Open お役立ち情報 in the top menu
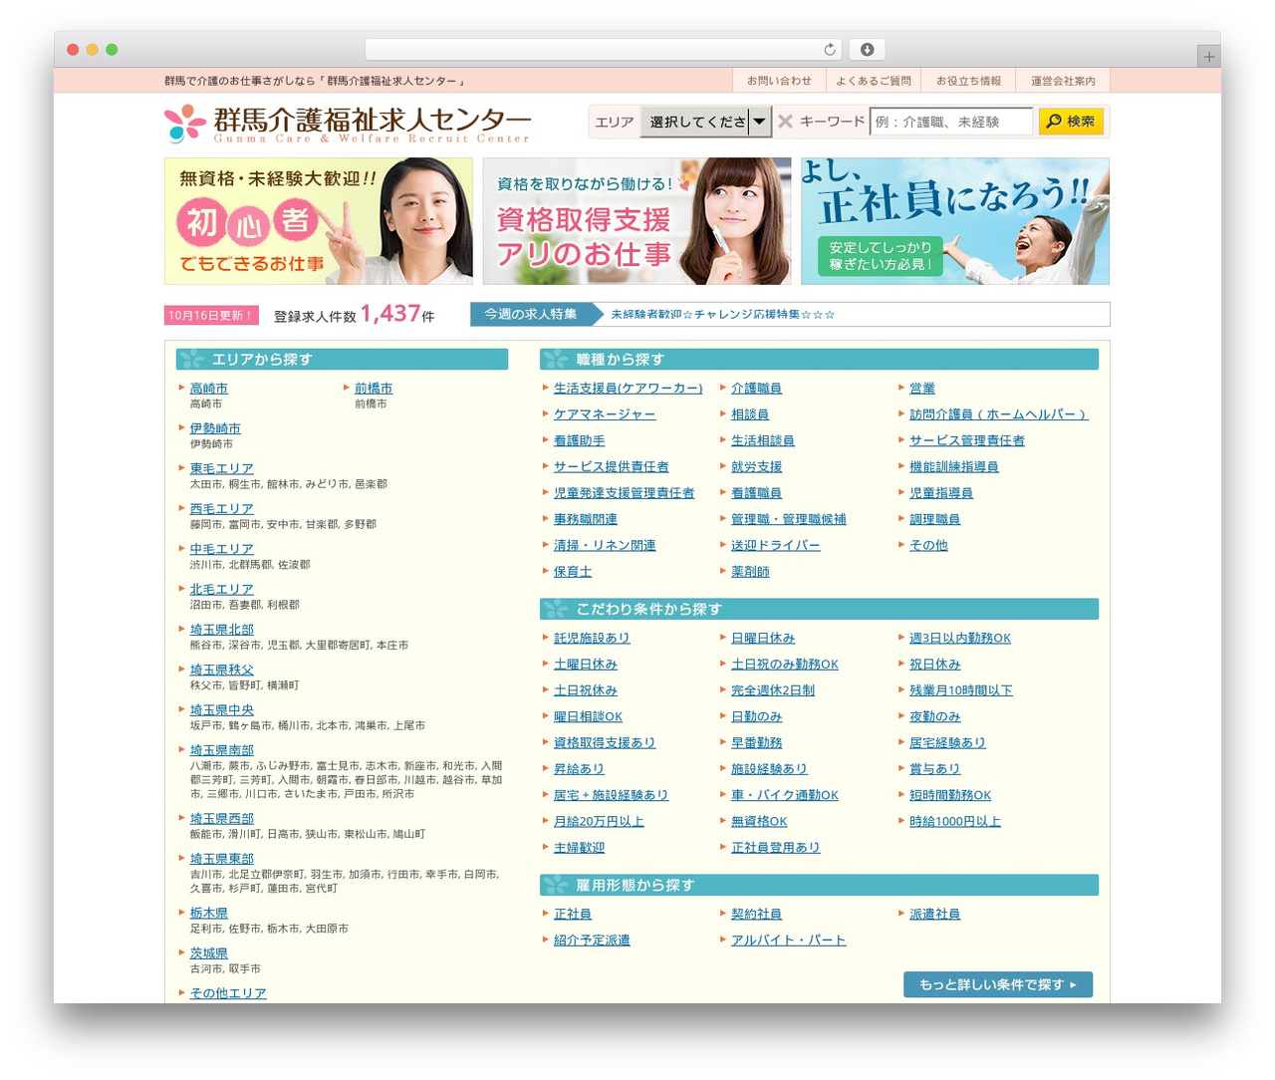The width and height of the screenshot is (1275, 1080). tap(968, 81)
